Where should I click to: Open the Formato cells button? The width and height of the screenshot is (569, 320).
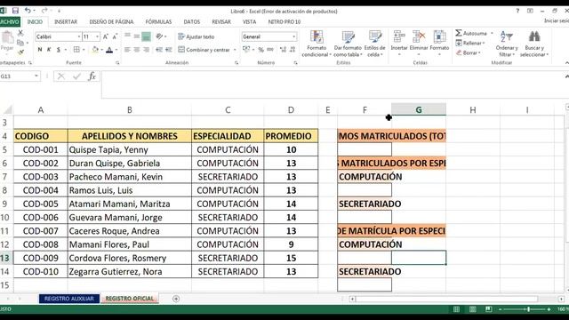tap(439, 43)
